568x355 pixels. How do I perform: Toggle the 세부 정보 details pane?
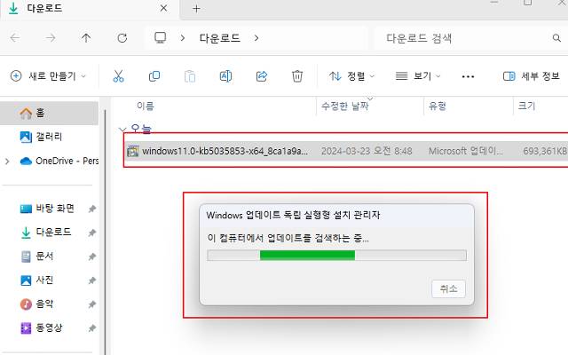pos(531,76)
